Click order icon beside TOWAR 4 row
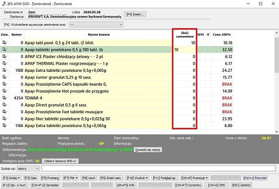Viewport: 279px width, 189px height. coord(4,98)
